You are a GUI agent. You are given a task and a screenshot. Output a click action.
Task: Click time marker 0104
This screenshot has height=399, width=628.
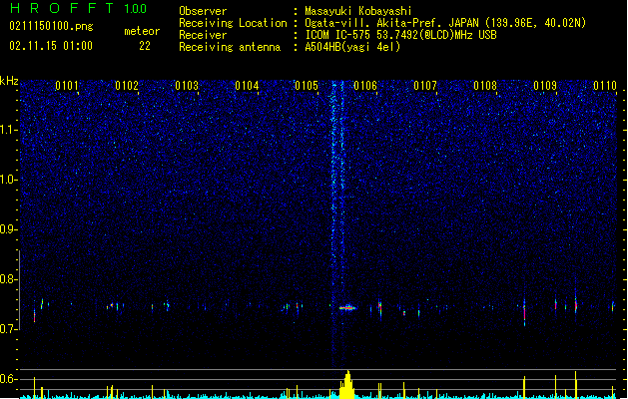point(247,86)
